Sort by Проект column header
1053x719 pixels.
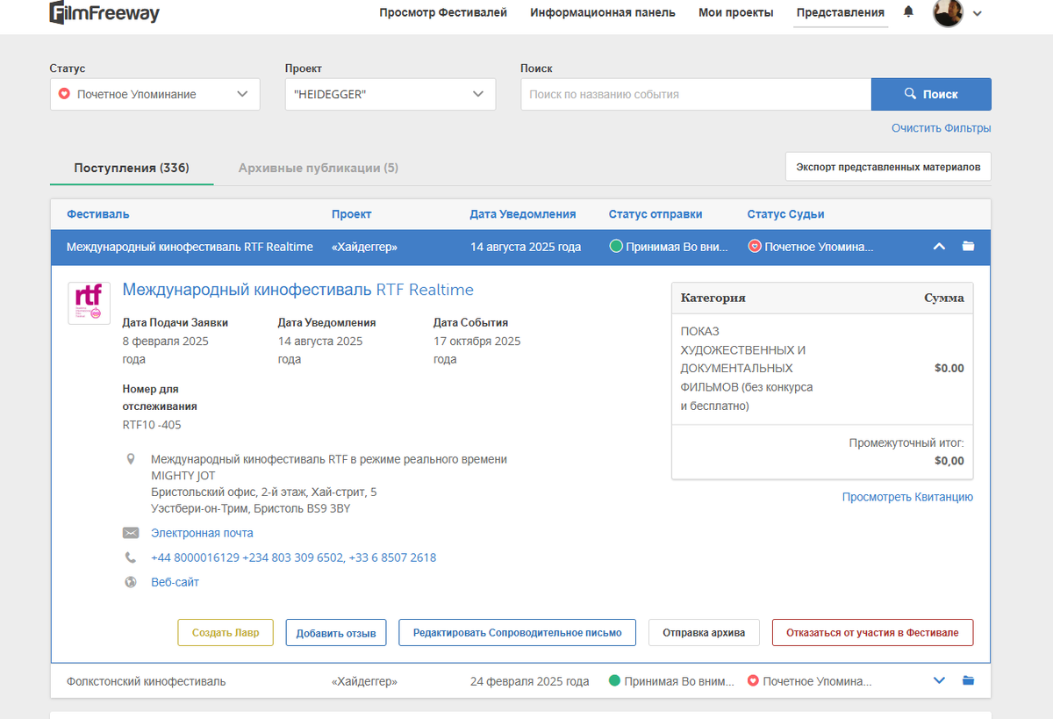(x=352, y=214)
